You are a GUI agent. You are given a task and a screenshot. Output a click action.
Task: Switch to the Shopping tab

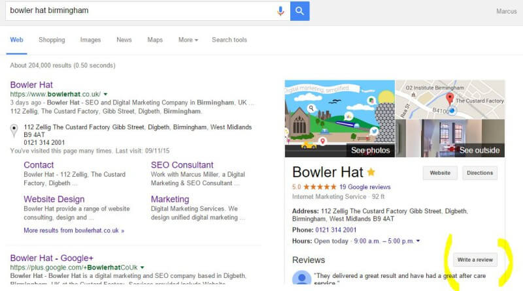[x=52, y=40]
